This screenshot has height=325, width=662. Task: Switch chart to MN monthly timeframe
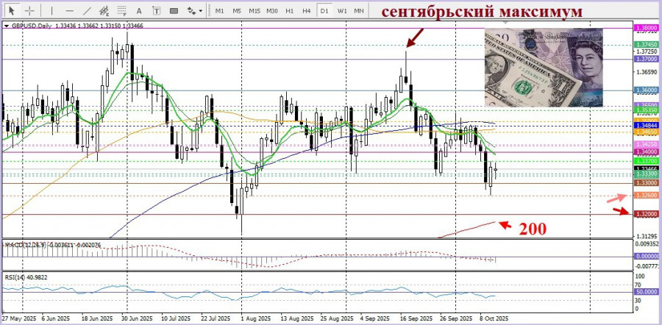coord(359,10)
